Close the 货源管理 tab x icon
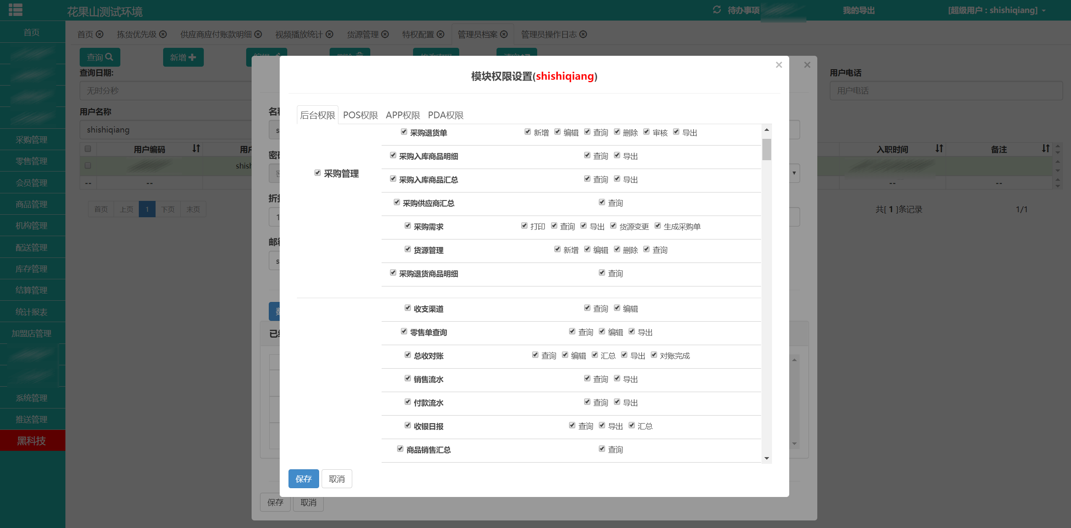 [385, 34]
